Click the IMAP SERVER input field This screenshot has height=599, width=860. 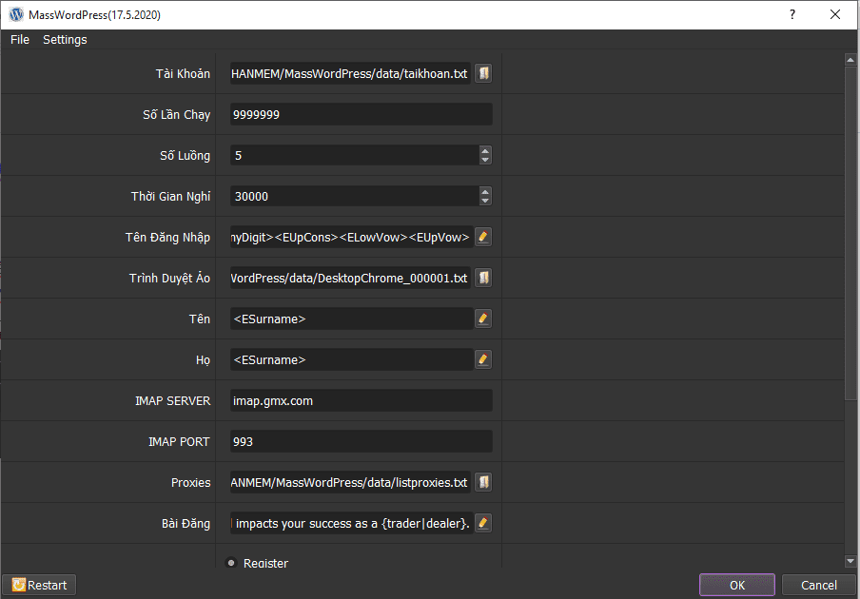click(361, 400)
